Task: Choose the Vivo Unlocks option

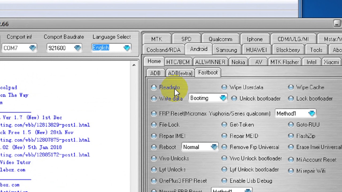Action: (x=154, y=158)
